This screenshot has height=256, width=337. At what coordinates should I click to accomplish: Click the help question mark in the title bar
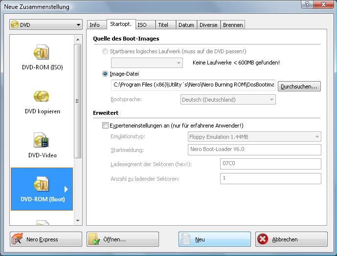(x=307, y=4)
